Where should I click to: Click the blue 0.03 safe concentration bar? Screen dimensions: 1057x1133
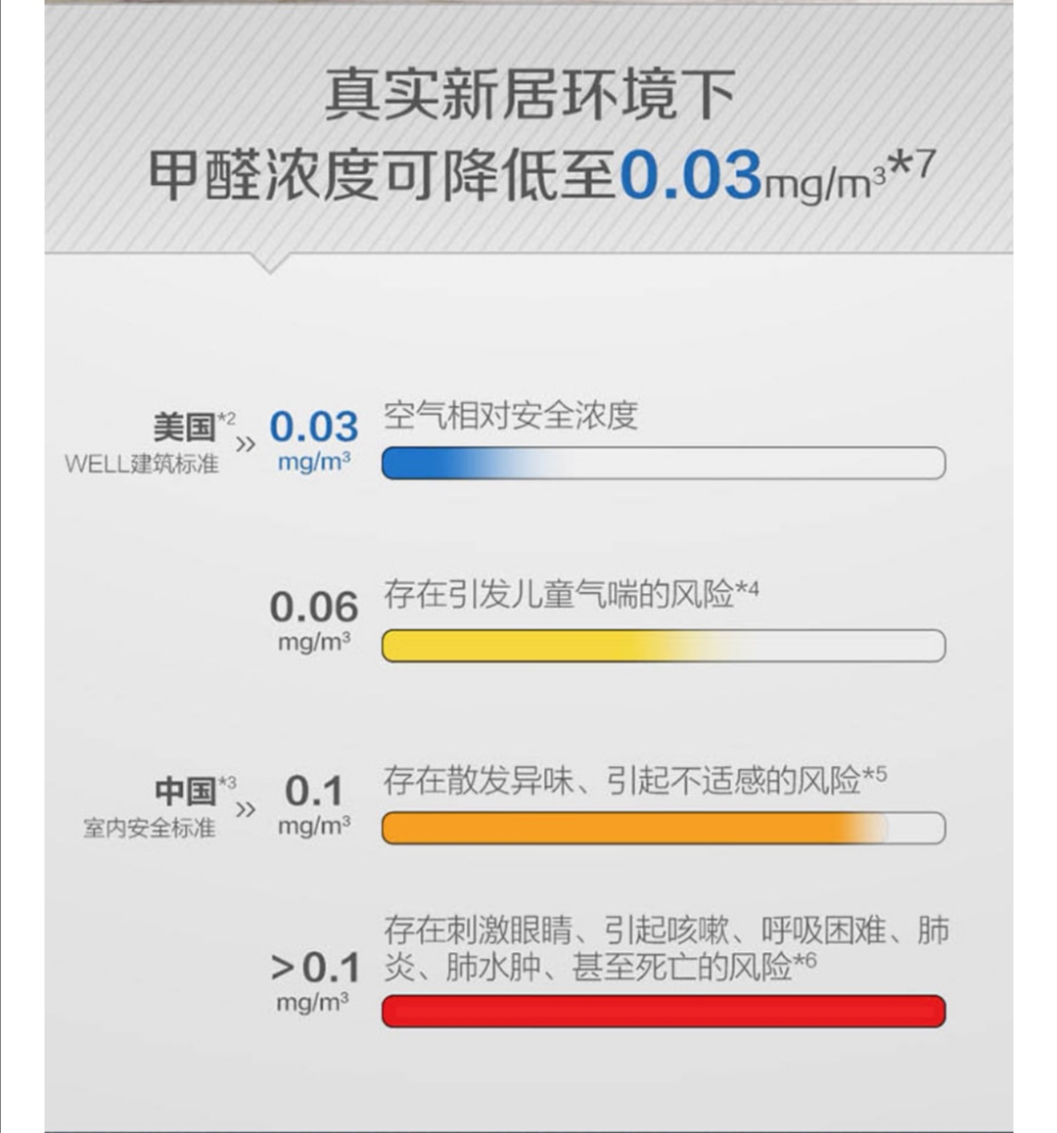click(x=663, y=463)
